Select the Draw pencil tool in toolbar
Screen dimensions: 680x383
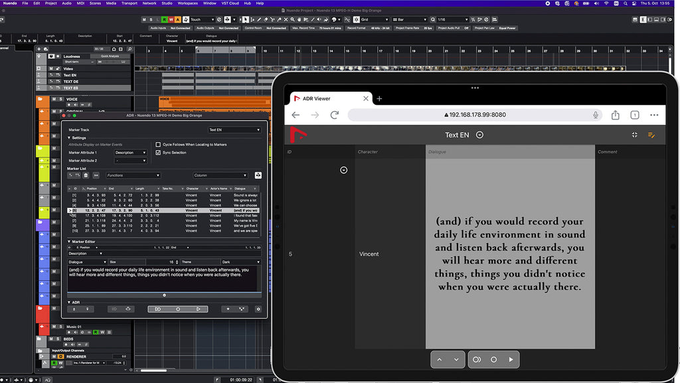tap(260, 19)
